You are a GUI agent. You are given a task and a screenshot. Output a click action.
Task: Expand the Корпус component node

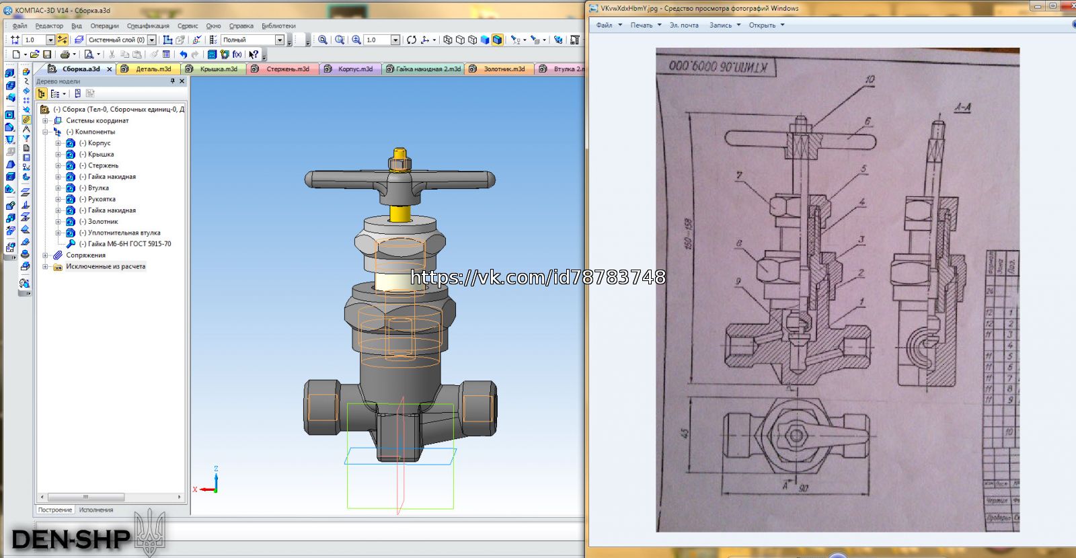58,143
